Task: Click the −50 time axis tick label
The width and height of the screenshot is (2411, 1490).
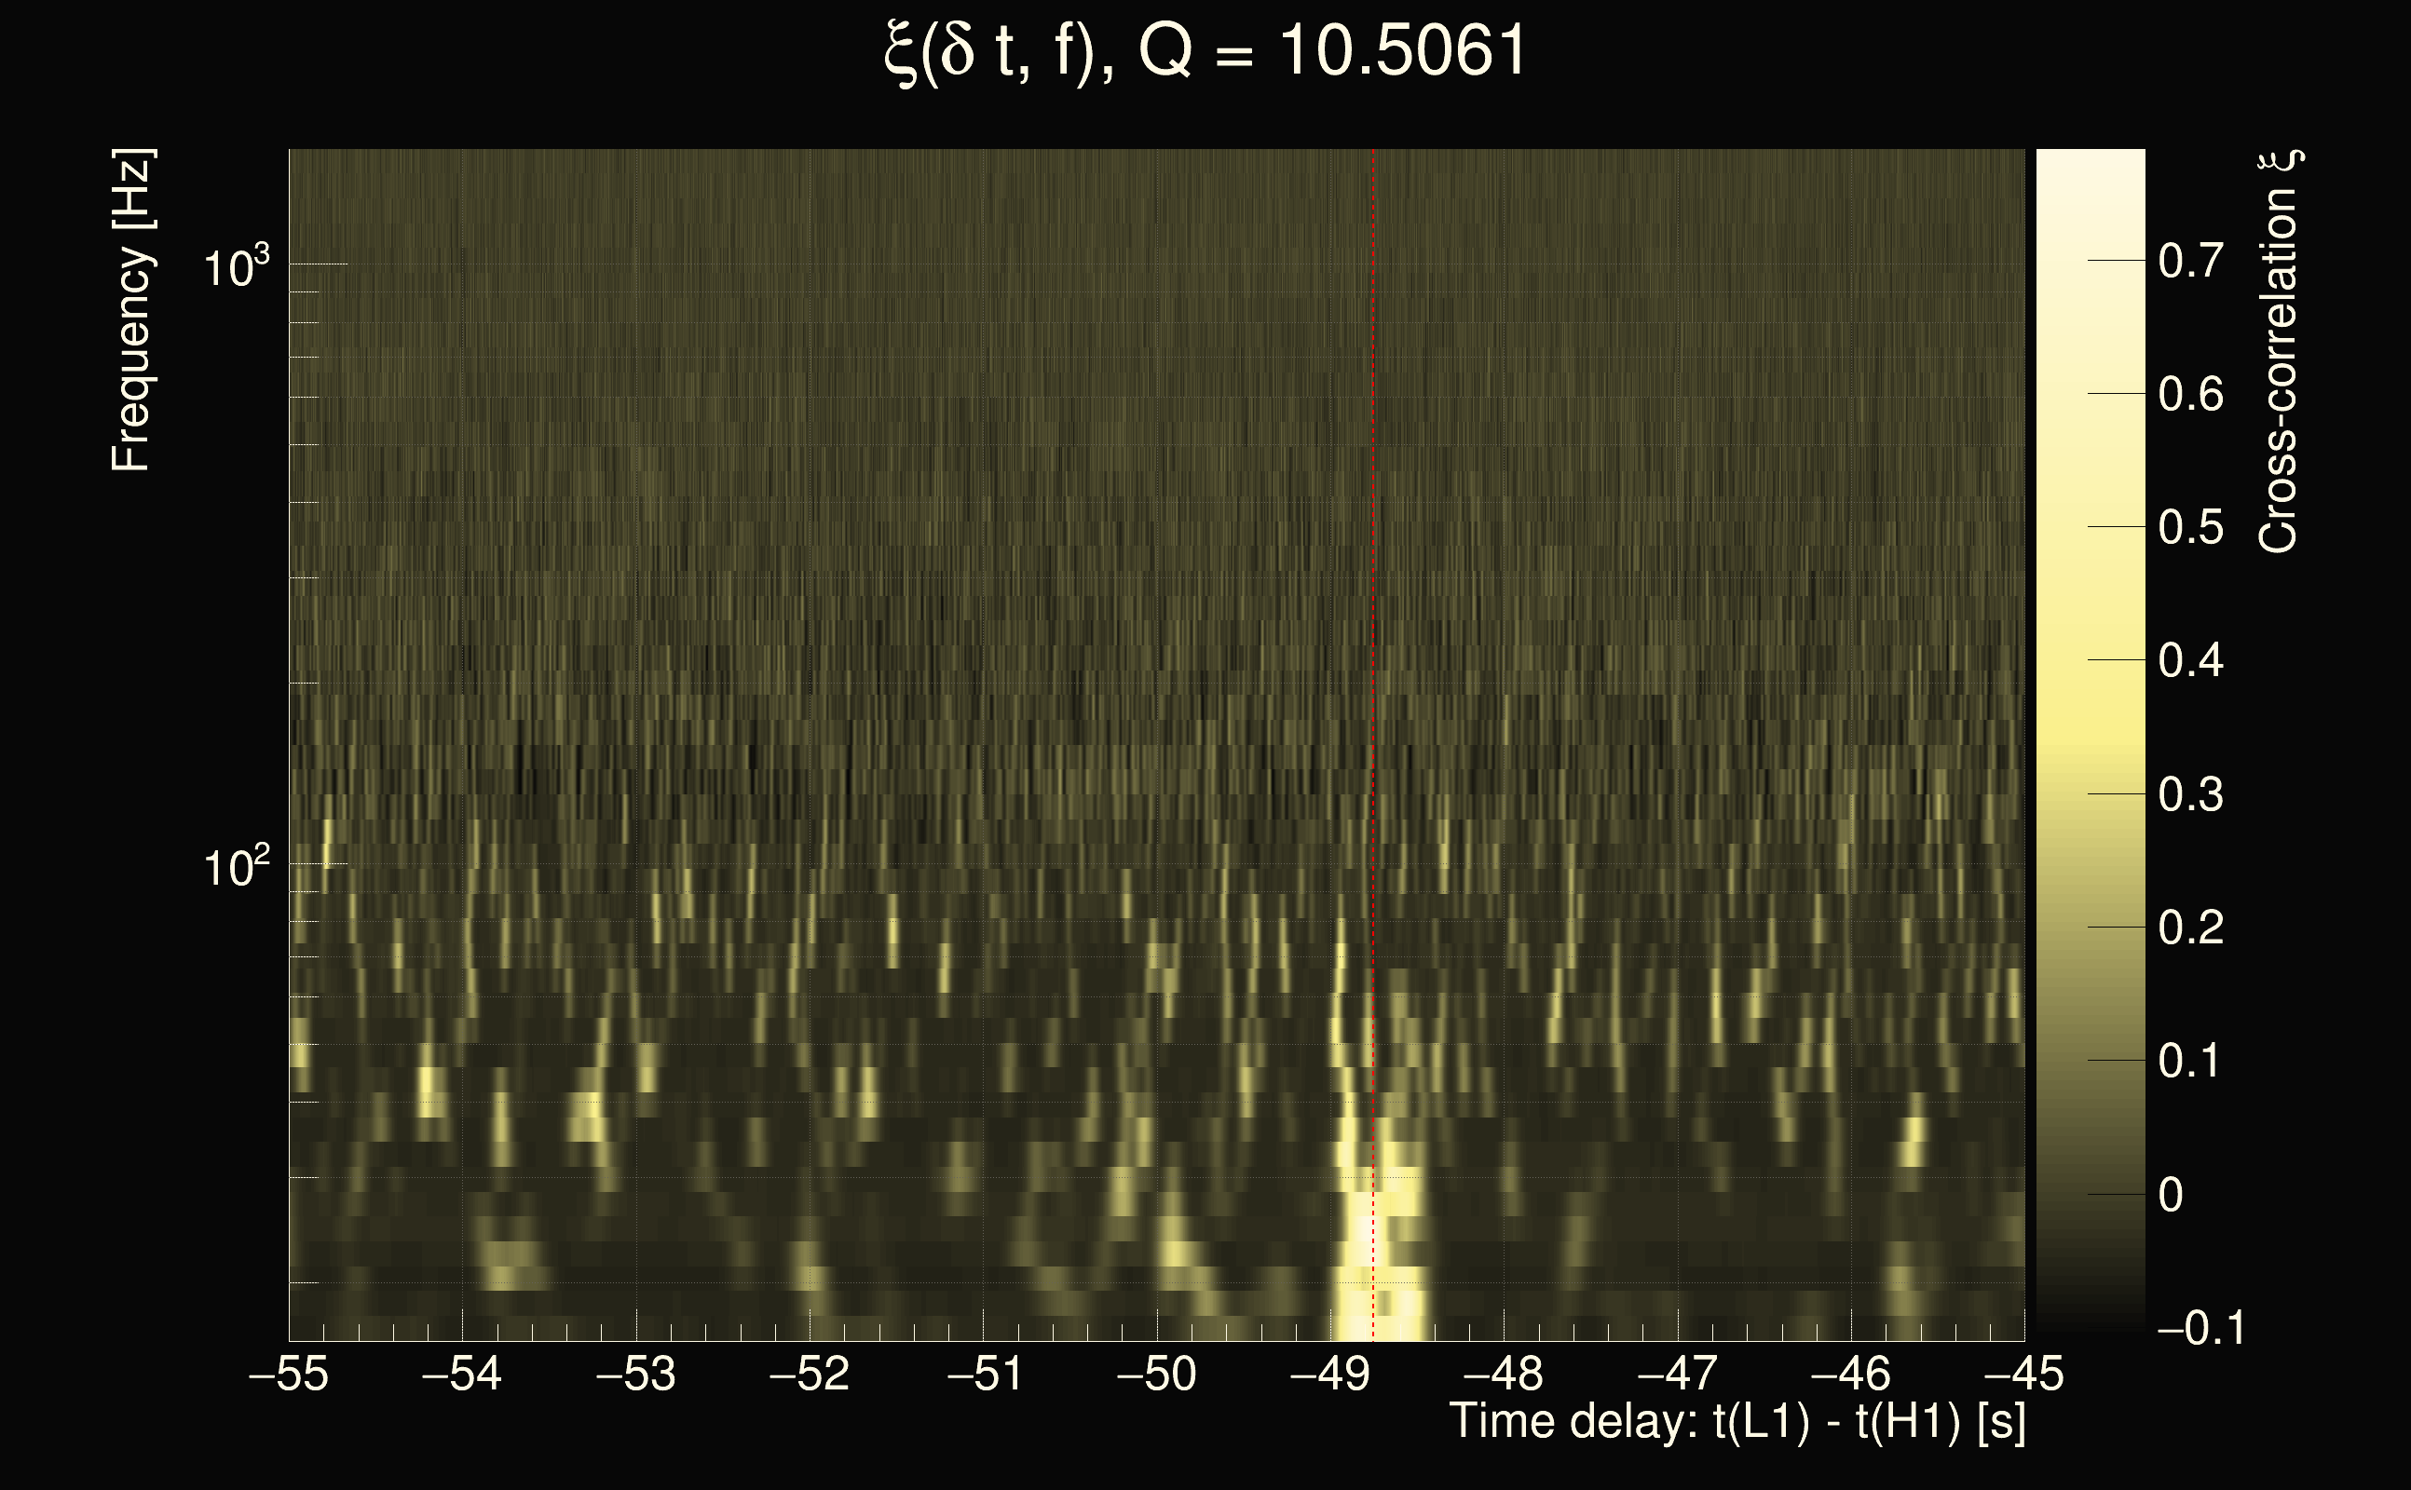Action: pos(1156,1374)
